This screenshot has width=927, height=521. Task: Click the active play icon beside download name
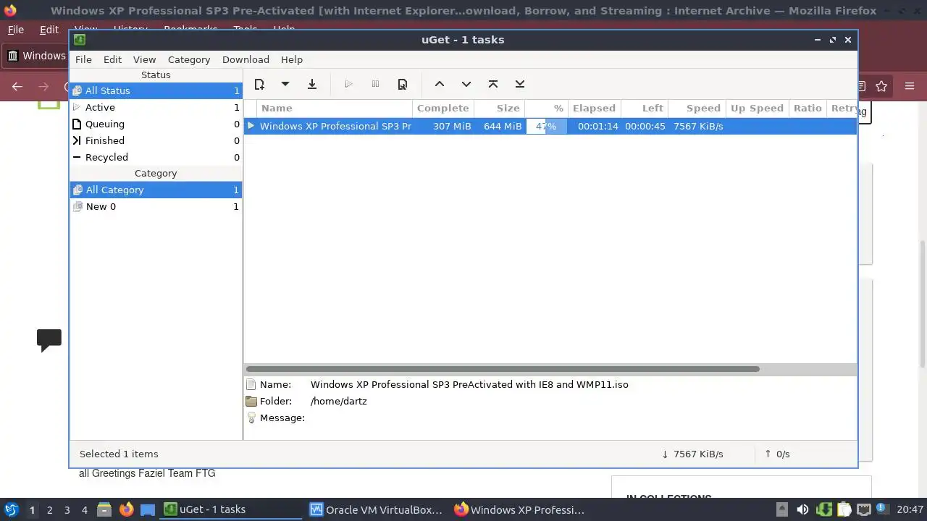click(x=251, y=126)
